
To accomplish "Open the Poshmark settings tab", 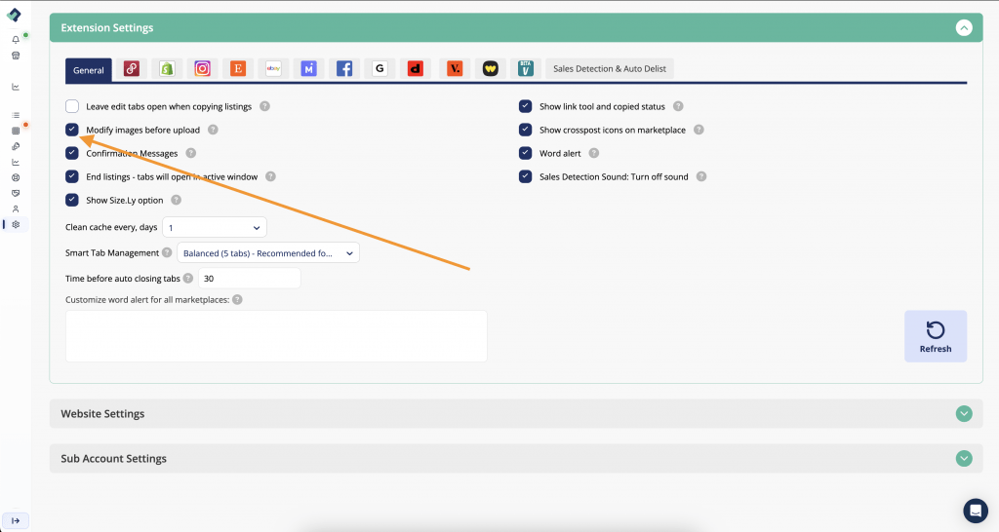I will (132, 69).
